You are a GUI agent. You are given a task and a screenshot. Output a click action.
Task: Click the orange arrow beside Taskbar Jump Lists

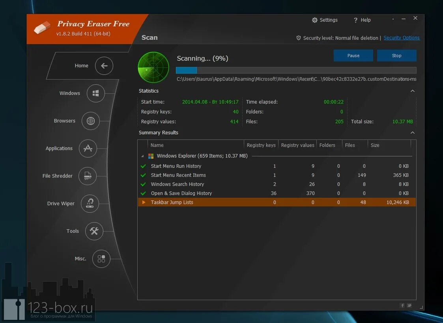point(144,202)
